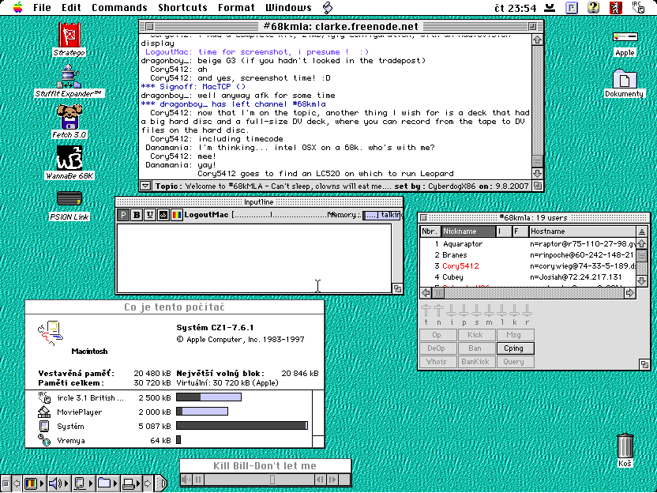Toggle the 't' channel mode switch
This screenshot has height=493, width=657.
pyautogui.click(x=426, y=311)
